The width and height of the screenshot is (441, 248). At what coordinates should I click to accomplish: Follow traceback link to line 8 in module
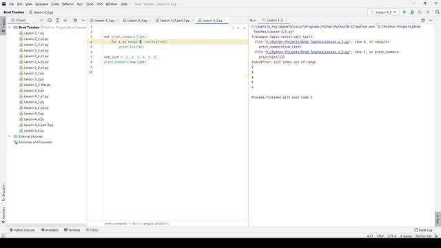click(307, 42)
